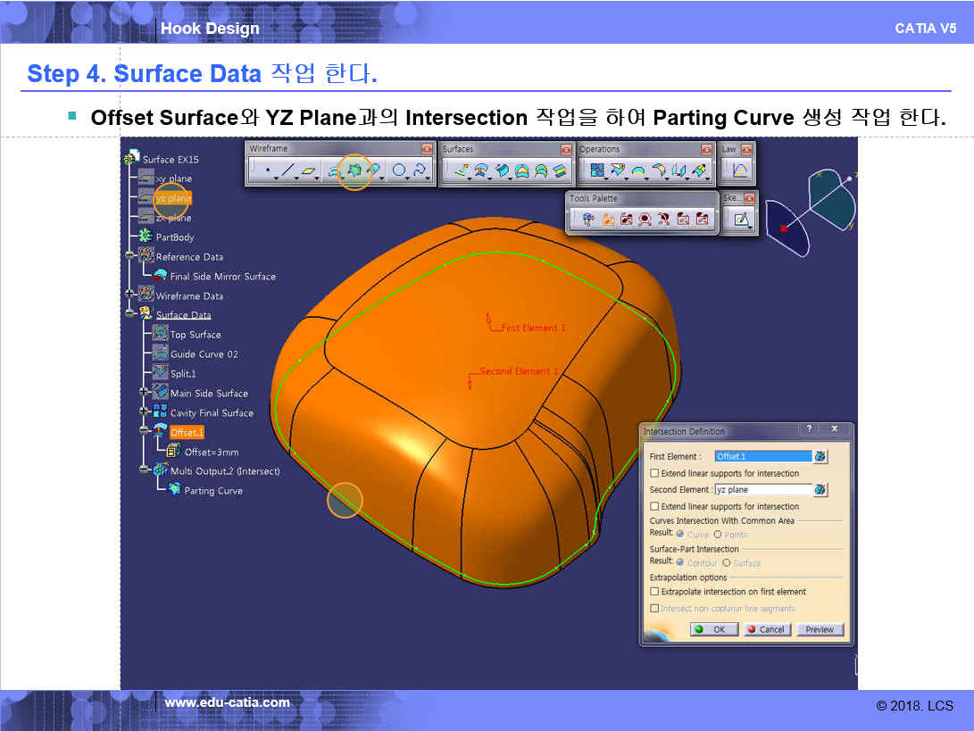This screenshot has height=731, width=974.
Task: Enable Extend linear supports under Second Element
Action: point(655,507)
